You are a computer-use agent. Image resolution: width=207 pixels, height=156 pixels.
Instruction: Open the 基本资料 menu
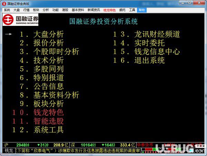(x=78, y=10)
